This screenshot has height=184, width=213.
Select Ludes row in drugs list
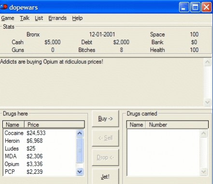[40, 149]
